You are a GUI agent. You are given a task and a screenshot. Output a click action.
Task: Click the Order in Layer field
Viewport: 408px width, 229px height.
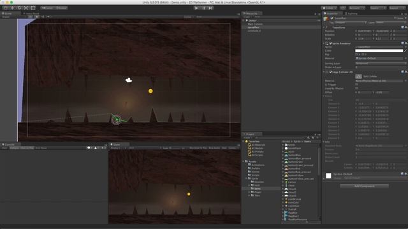[381, 67]
